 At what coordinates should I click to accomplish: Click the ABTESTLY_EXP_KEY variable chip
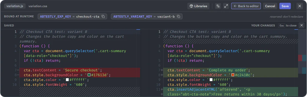coord(73,17)
